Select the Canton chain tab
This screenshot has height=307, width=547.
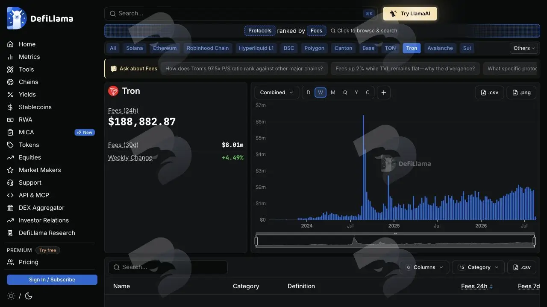tap(344, 48)
